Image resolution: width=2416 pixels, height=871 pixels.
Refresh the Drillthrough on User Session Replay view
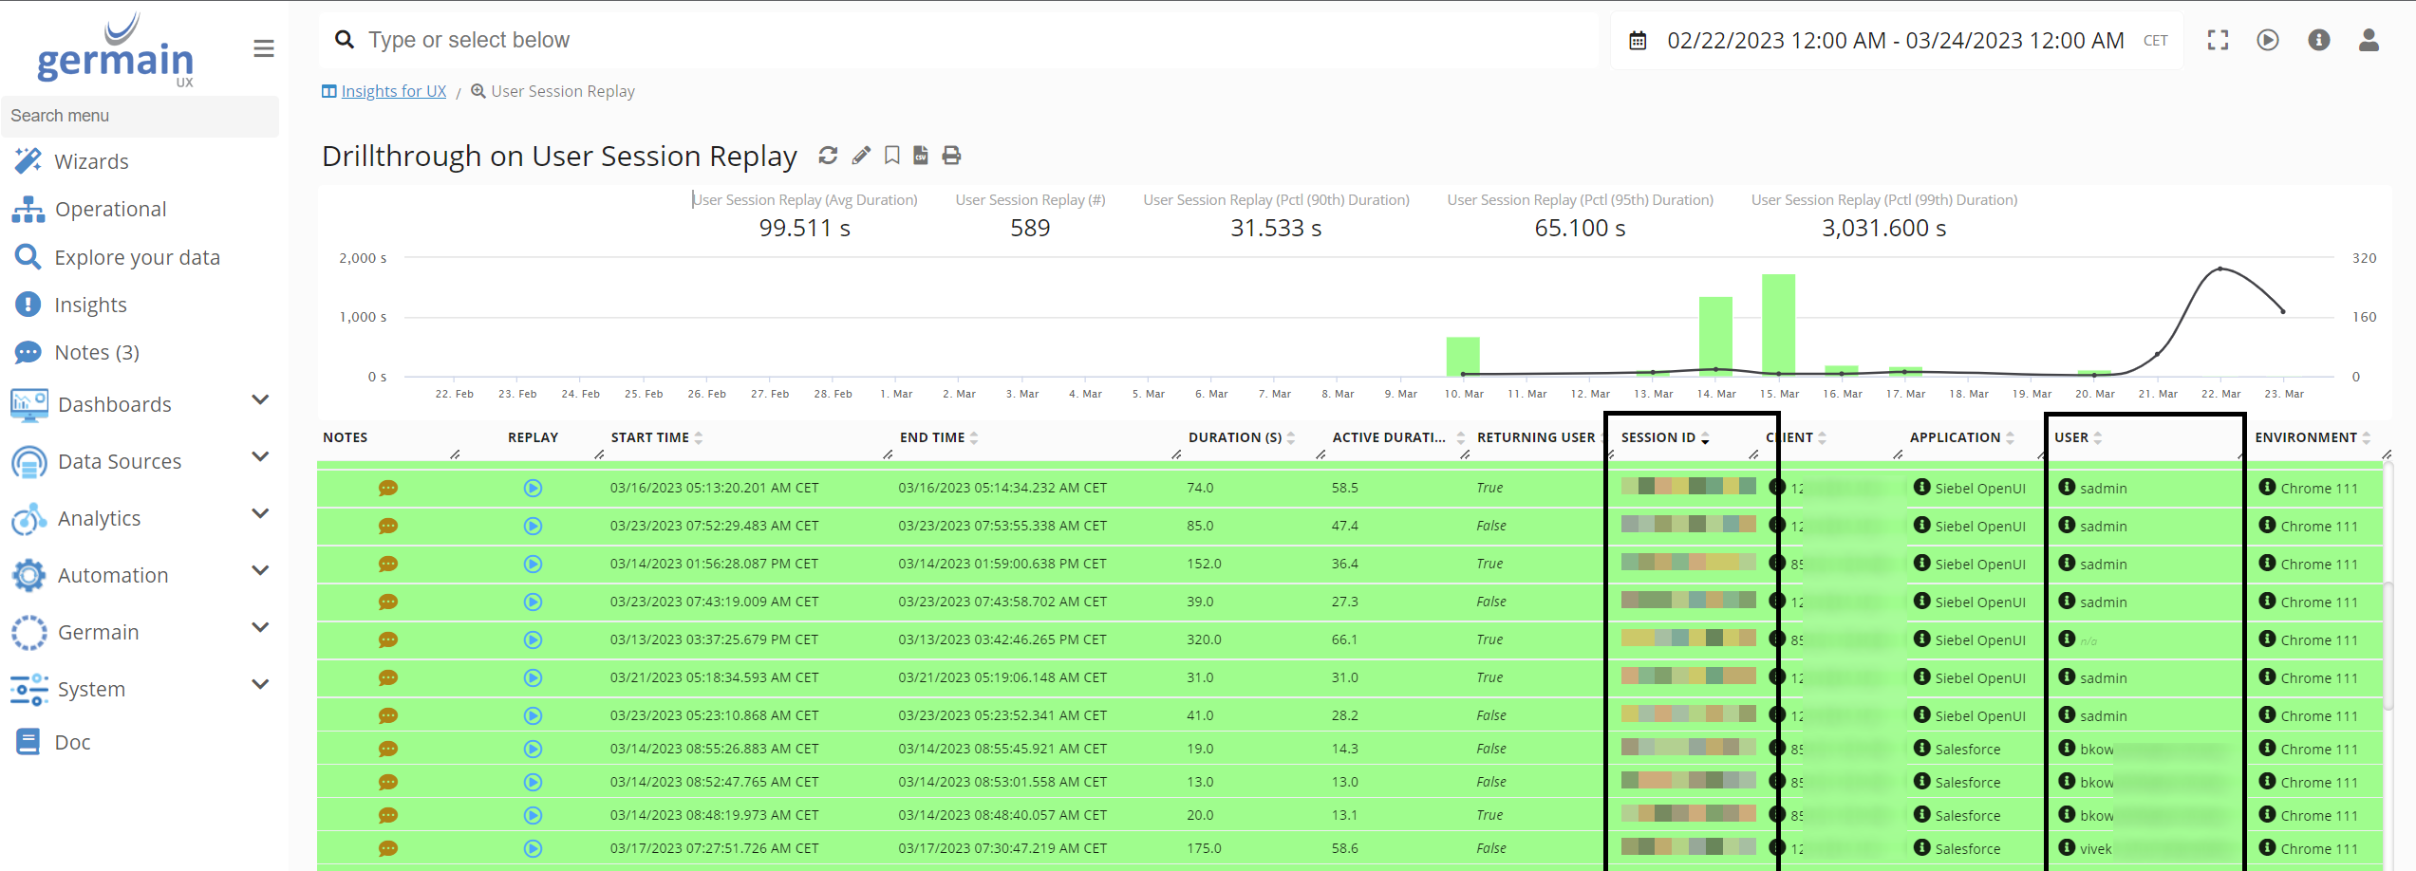pos(828,155)
